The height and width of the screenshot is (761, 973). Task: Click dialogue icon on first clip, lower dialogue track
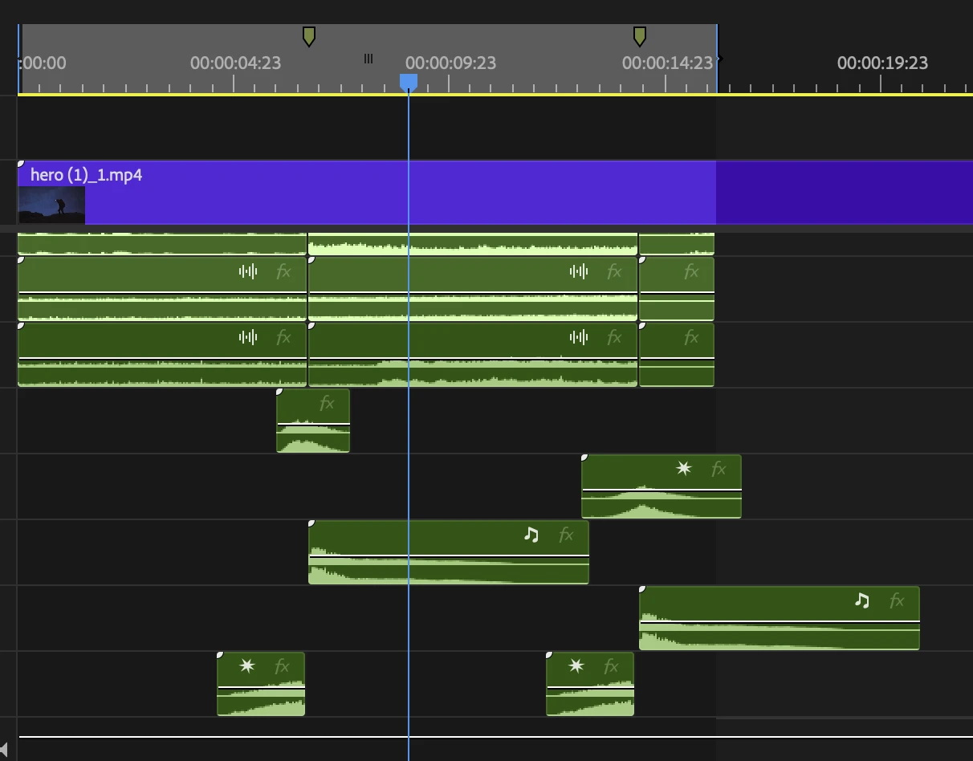pyautogui.click(x=248, y=337)
